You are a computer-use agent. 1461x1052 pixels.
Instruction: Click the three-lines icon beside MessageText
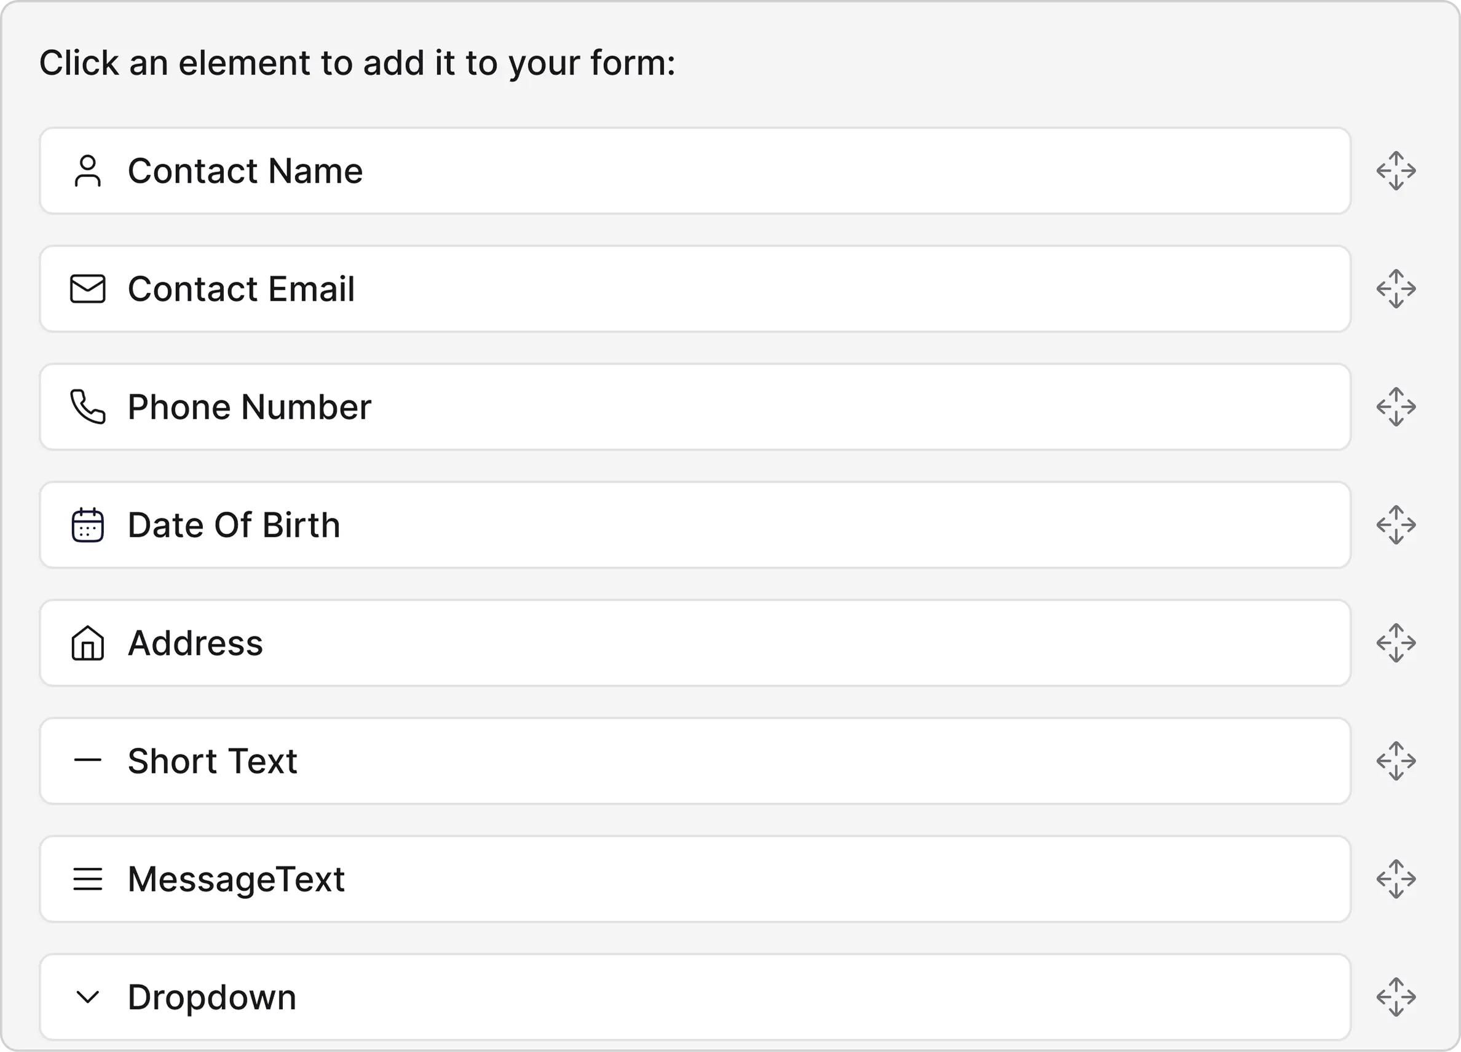tap(87, 879)
